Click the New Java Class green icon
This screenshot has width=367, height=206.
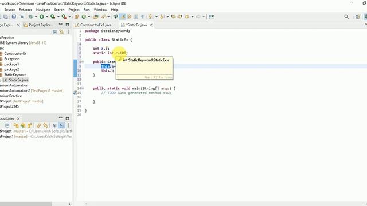pyautogui.click(x=84, y=17)
